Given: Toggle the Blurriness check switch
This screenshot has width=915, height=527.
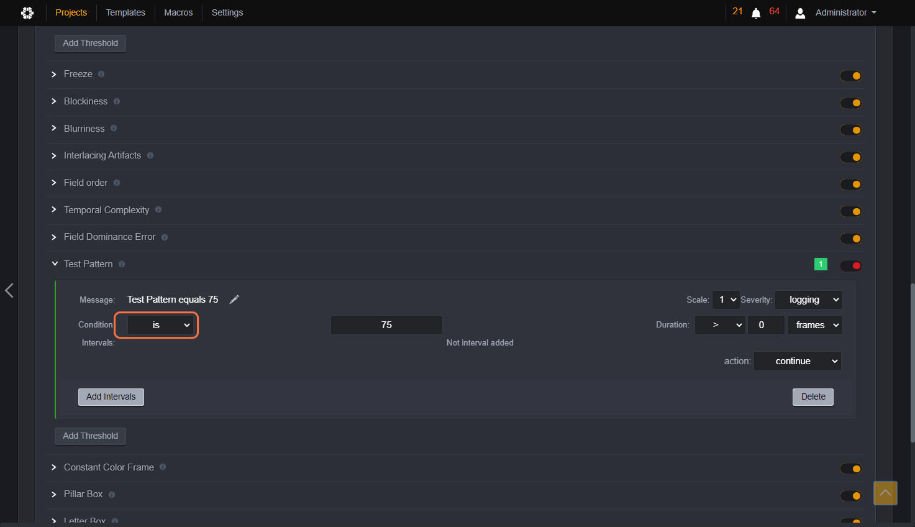Looking at the screenshot, I should (851, 130).
